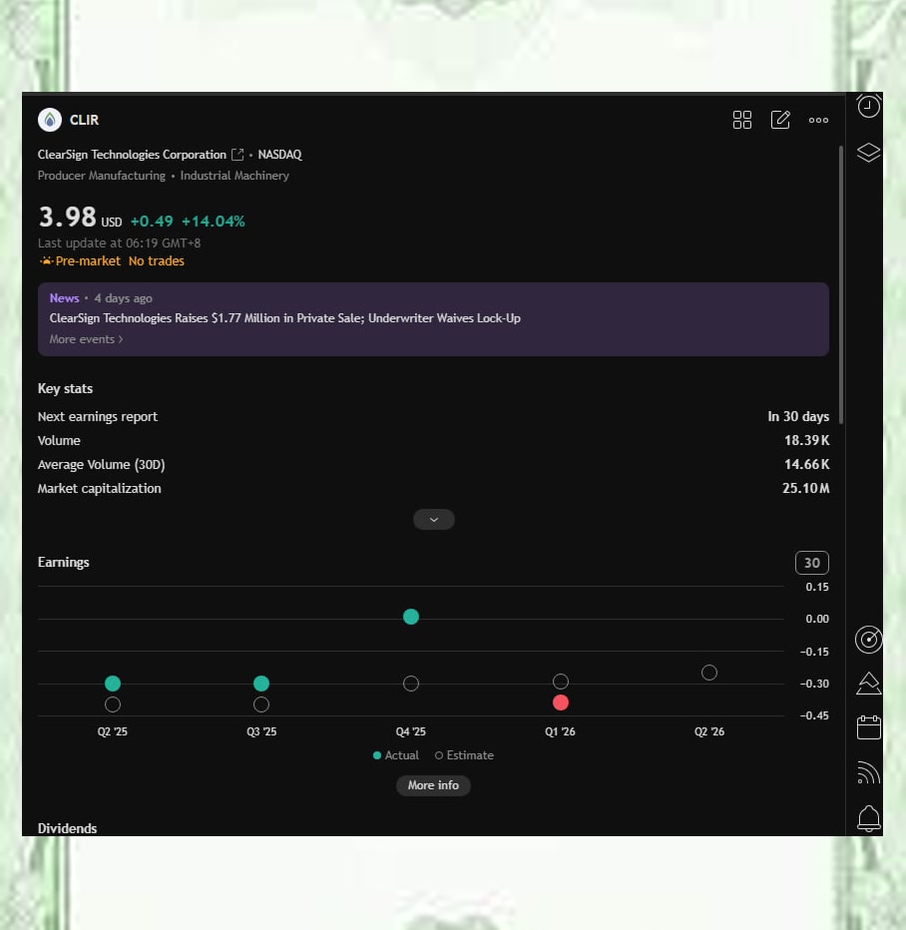
Task: Click the pre-market sun icon
Action: (x=46, y=261)
